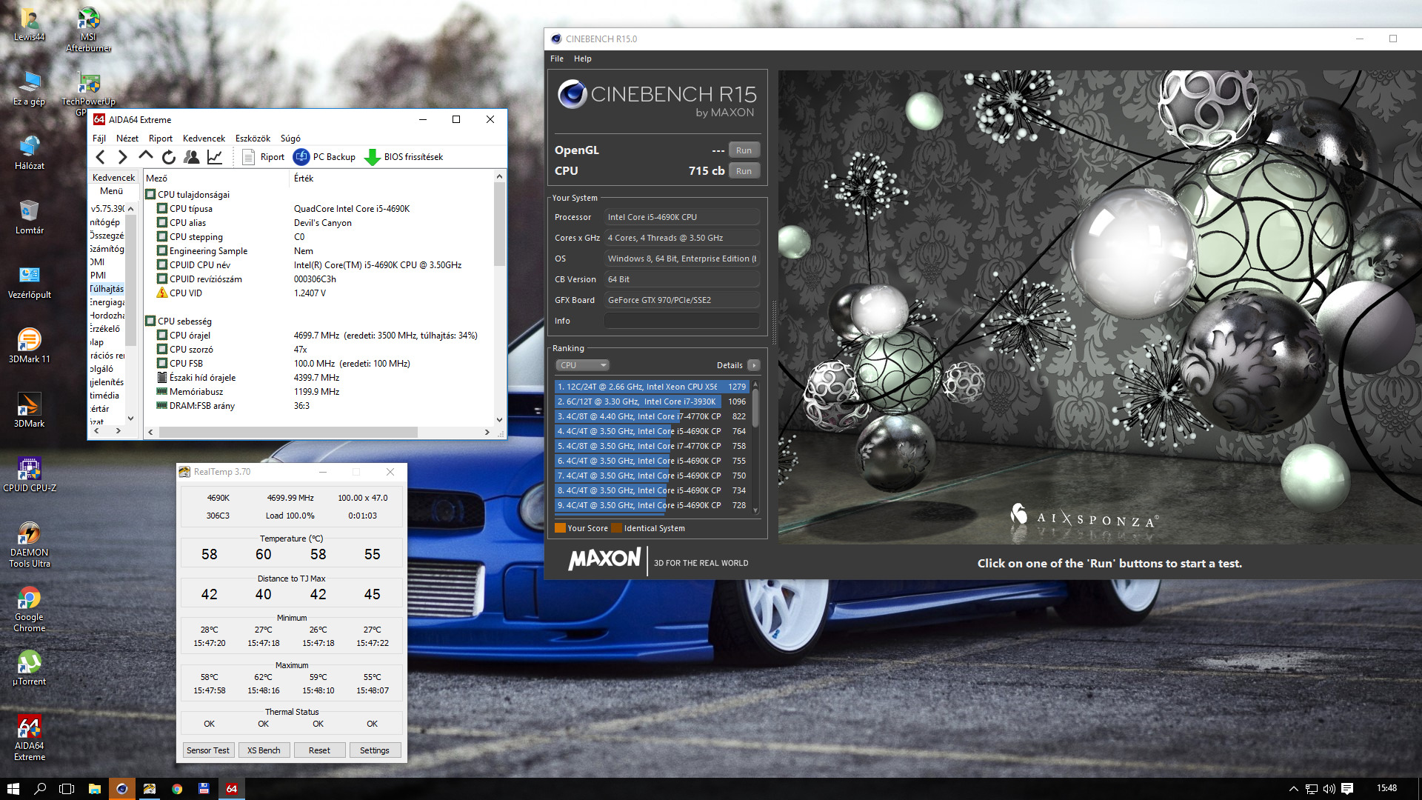Click the Riport toolbar button
This screenshot has height=800, width=1422.
[264, 157]
